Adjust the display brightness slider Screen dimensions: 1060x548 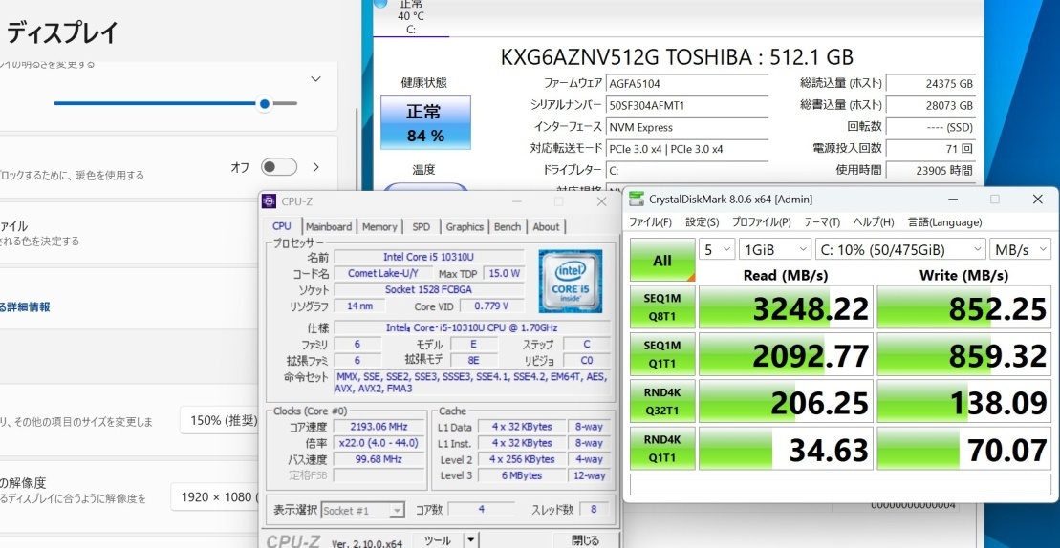176,103
